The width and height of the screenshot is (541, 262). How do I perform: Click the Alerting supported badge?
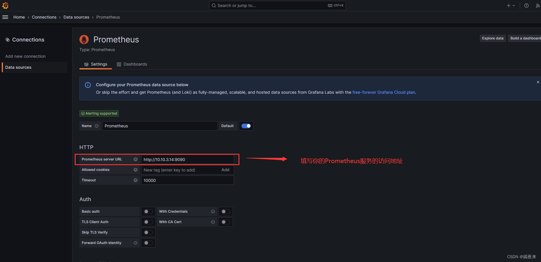[99, 113]
